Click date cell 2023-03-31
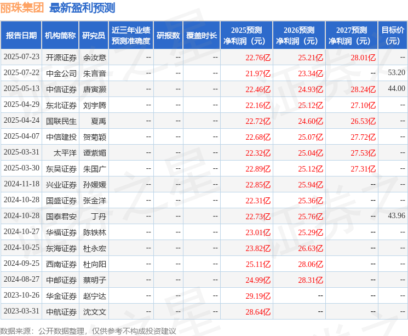408x336 pixels. pos(21,311)
